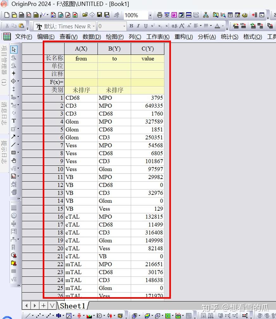The height and width of the screenshot is (319, 276).
Task: Open the 工作表(K) menu
Action: pos(158,37)
